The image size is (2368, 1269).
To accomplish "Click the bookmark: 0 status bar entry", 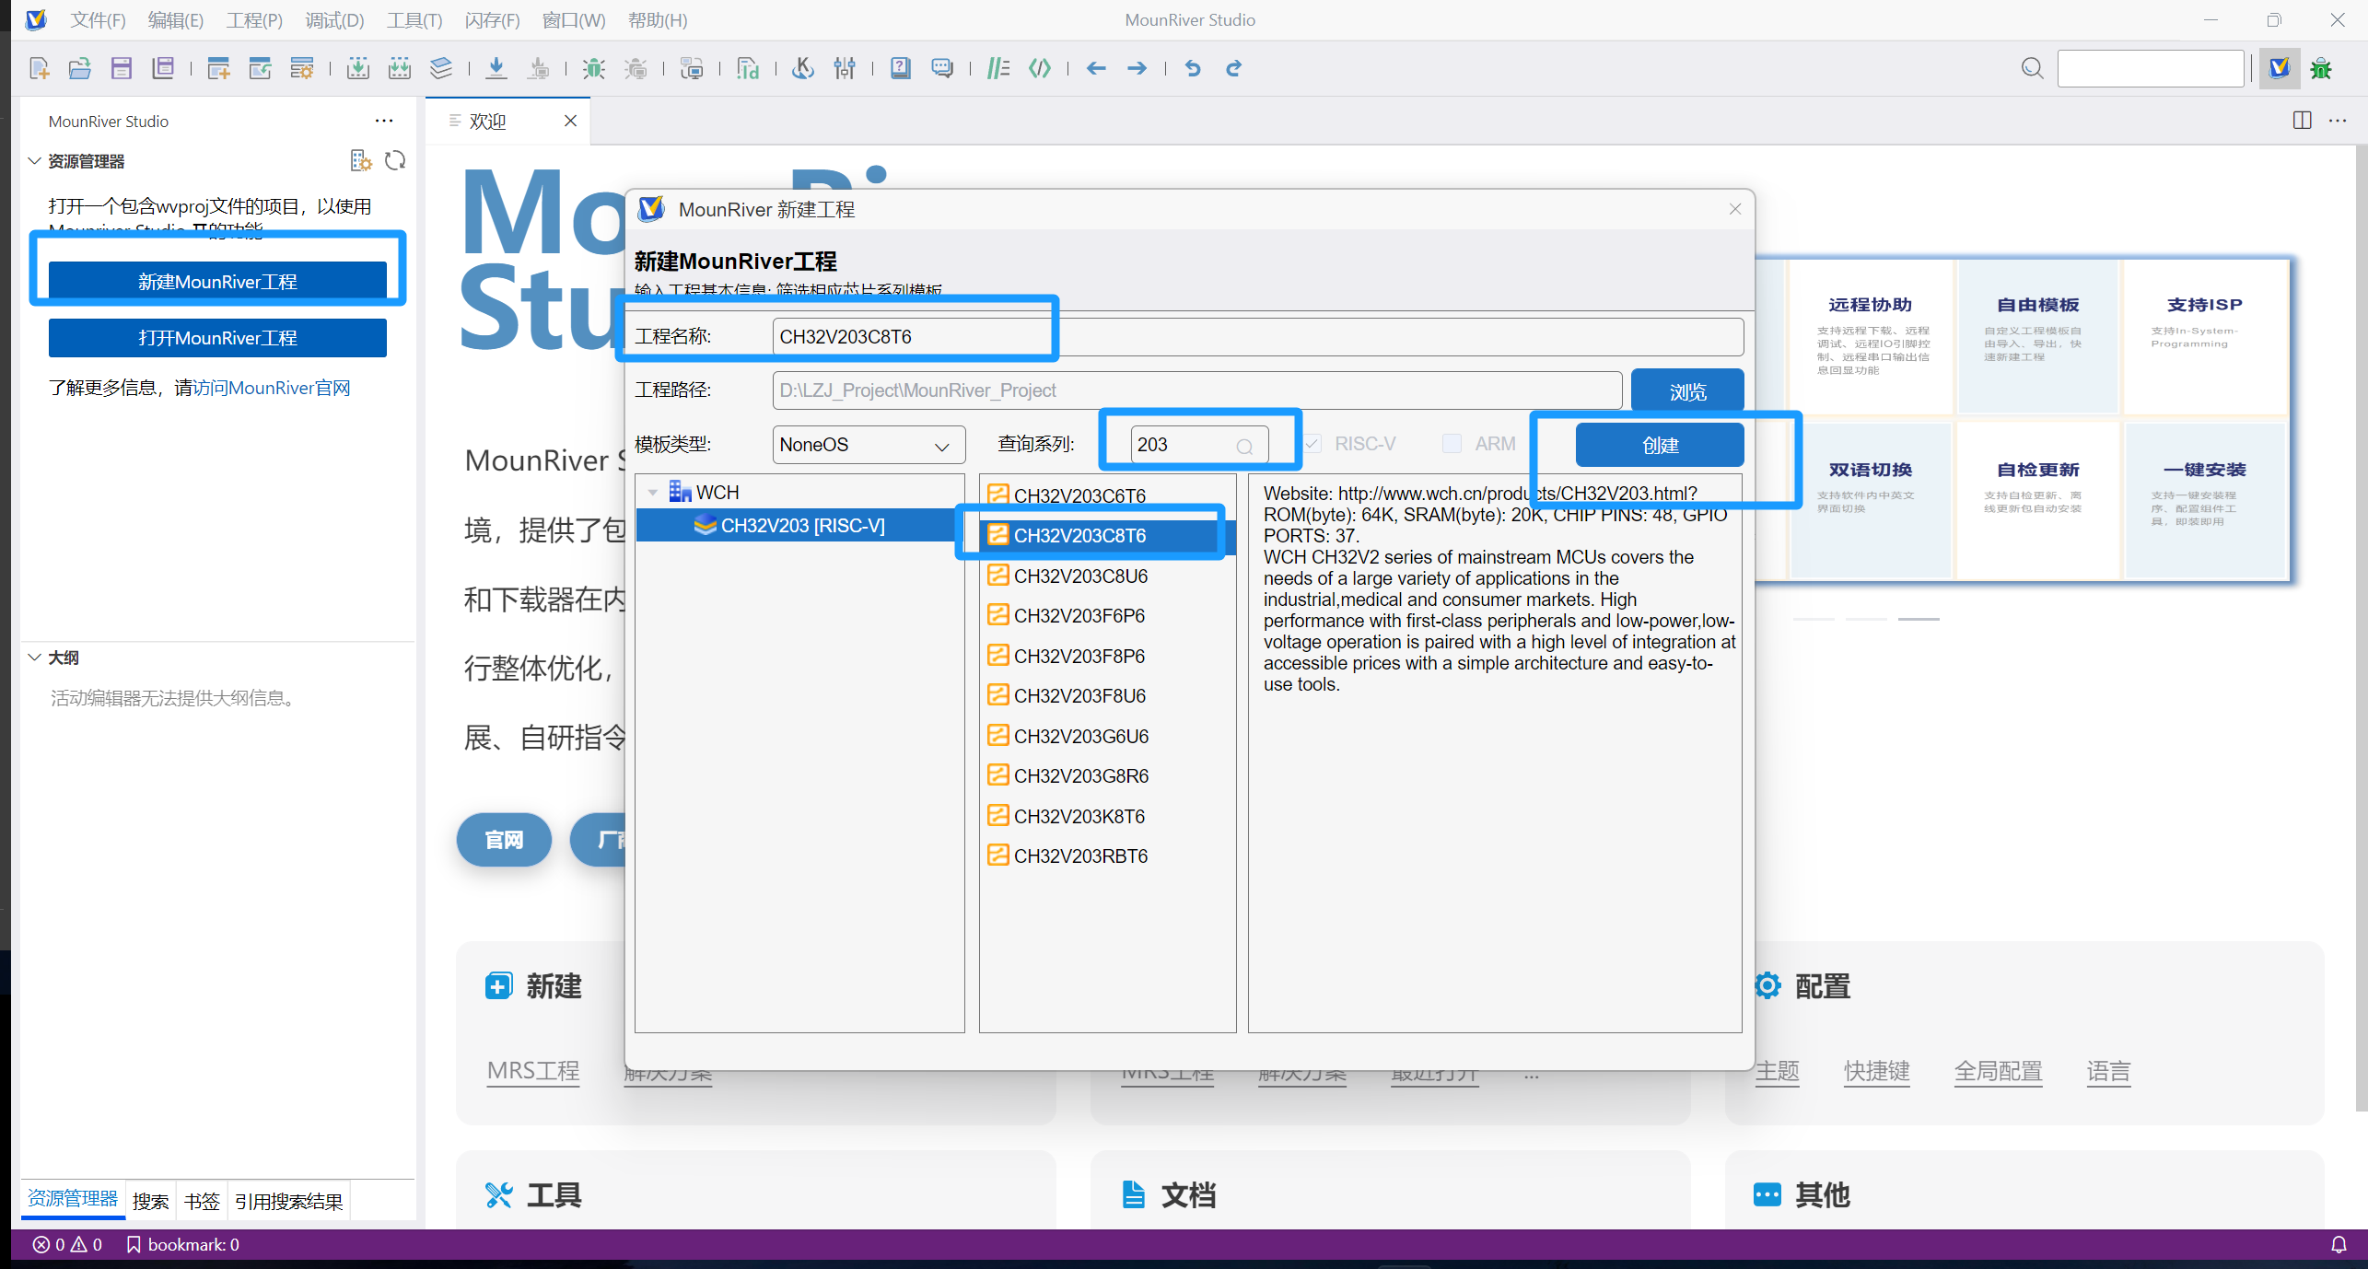I will tap(182, 1245).
